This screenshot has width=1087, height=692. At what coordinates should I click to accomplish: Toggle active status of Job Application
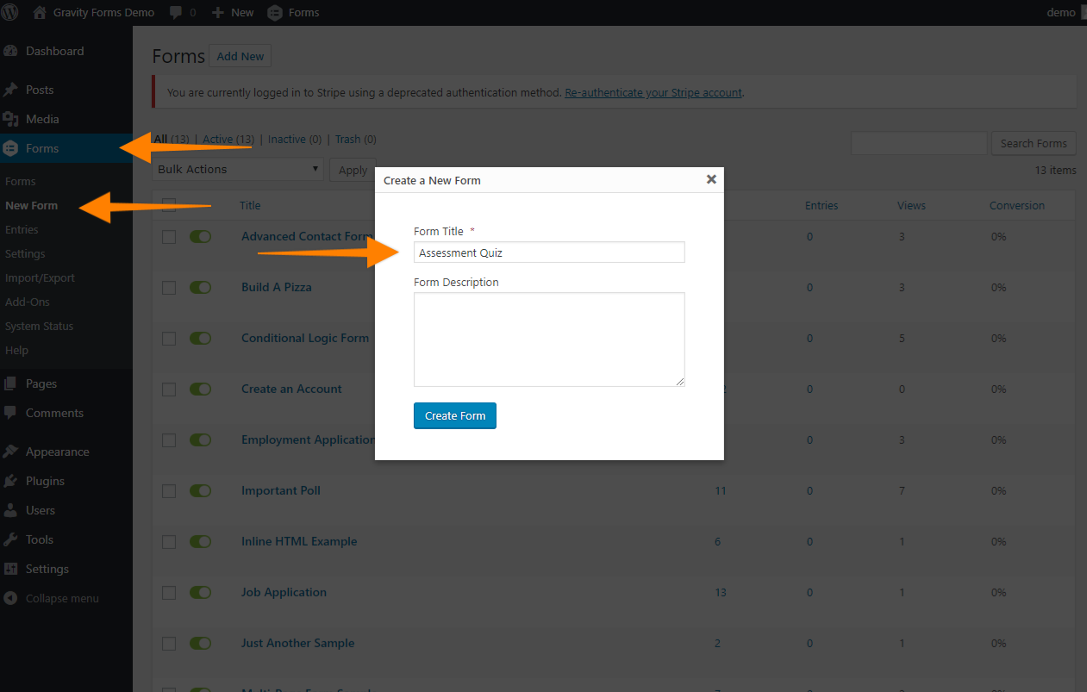coord(200,593)
